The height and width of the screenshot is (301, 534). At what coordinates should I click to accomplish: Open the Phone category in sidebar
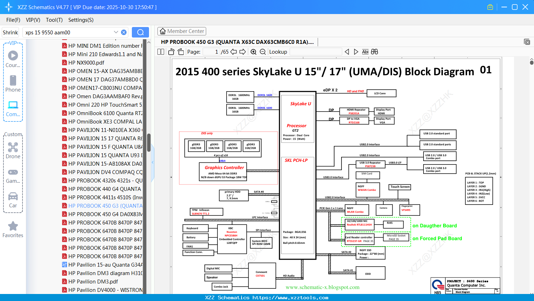click(x=13, y=83)
